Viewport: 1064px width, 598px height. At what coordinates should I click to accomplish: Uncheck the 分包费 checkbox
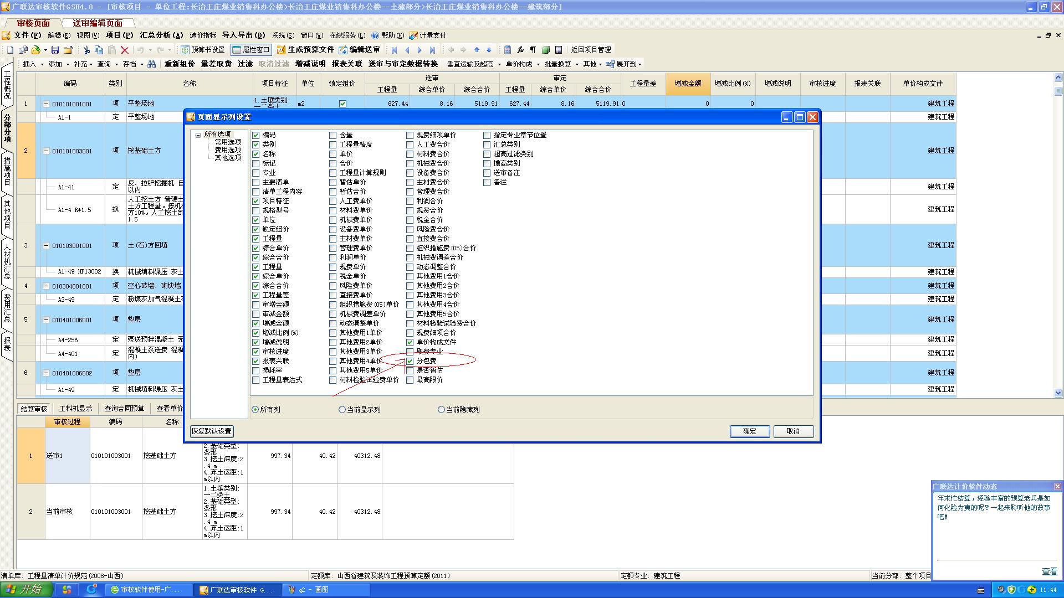[x=410, y=361]
